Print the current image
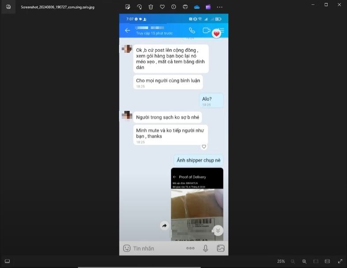The width and height of the screenshot is (347, 268). 185,7
